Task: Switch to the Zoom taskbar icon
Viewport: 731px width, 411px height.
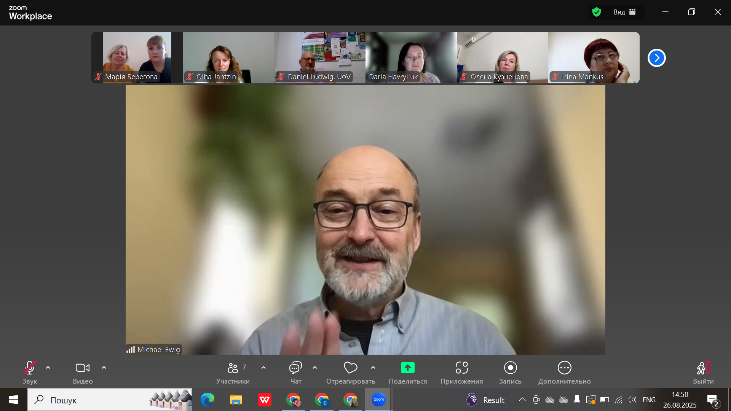Action: click(379, 400)
